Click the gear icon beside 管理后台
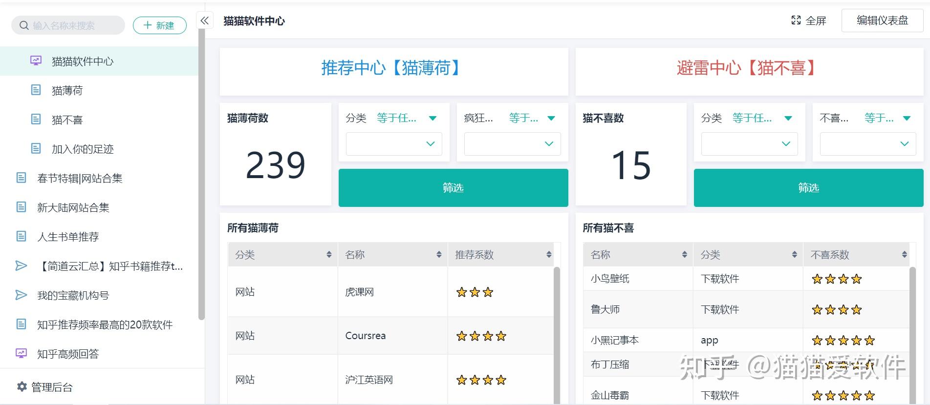Viewport: 930px width, 405px height. (22, 387)
